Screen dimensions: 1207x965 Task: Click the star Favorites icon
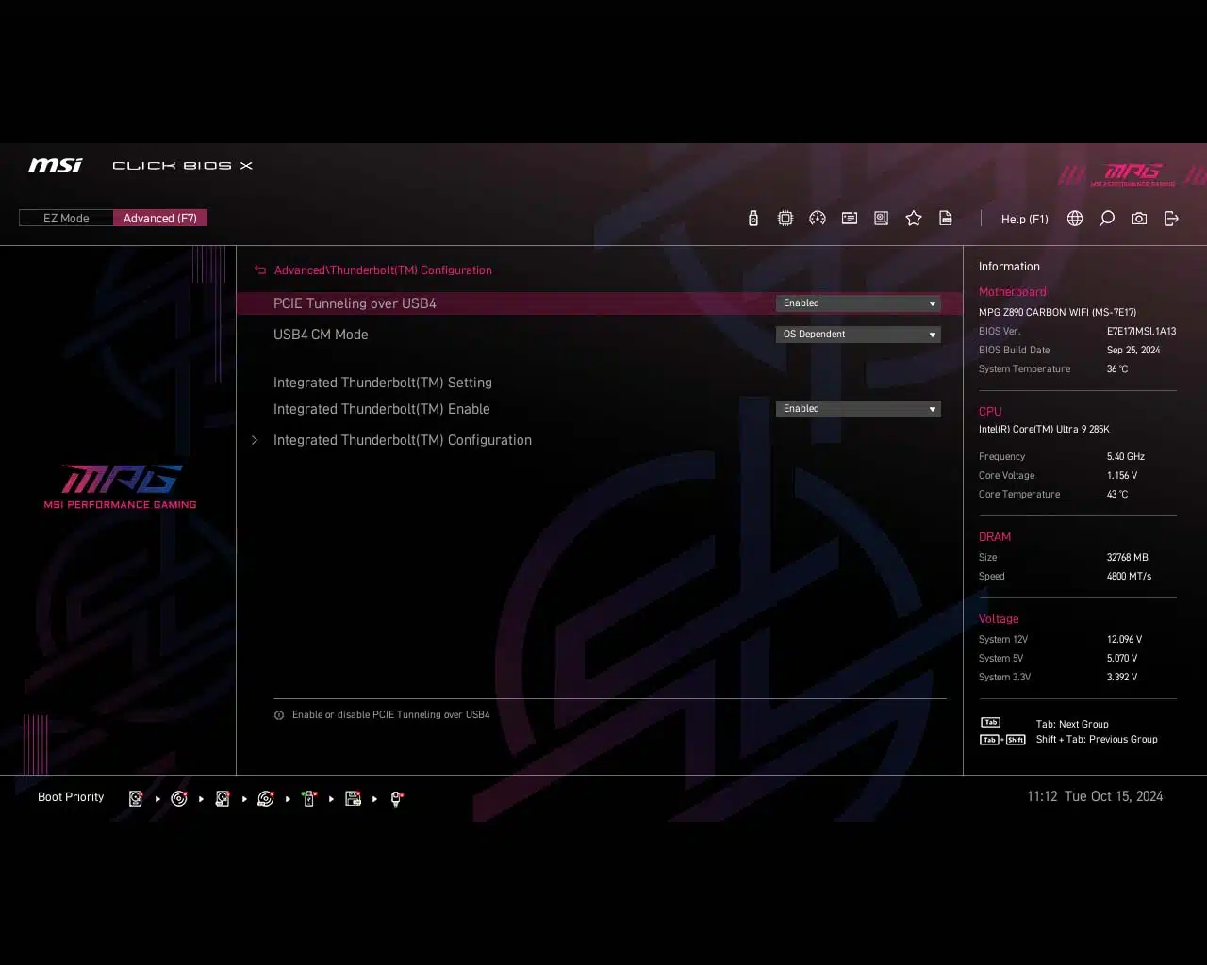pyautogui.click(x=914, y=219)
